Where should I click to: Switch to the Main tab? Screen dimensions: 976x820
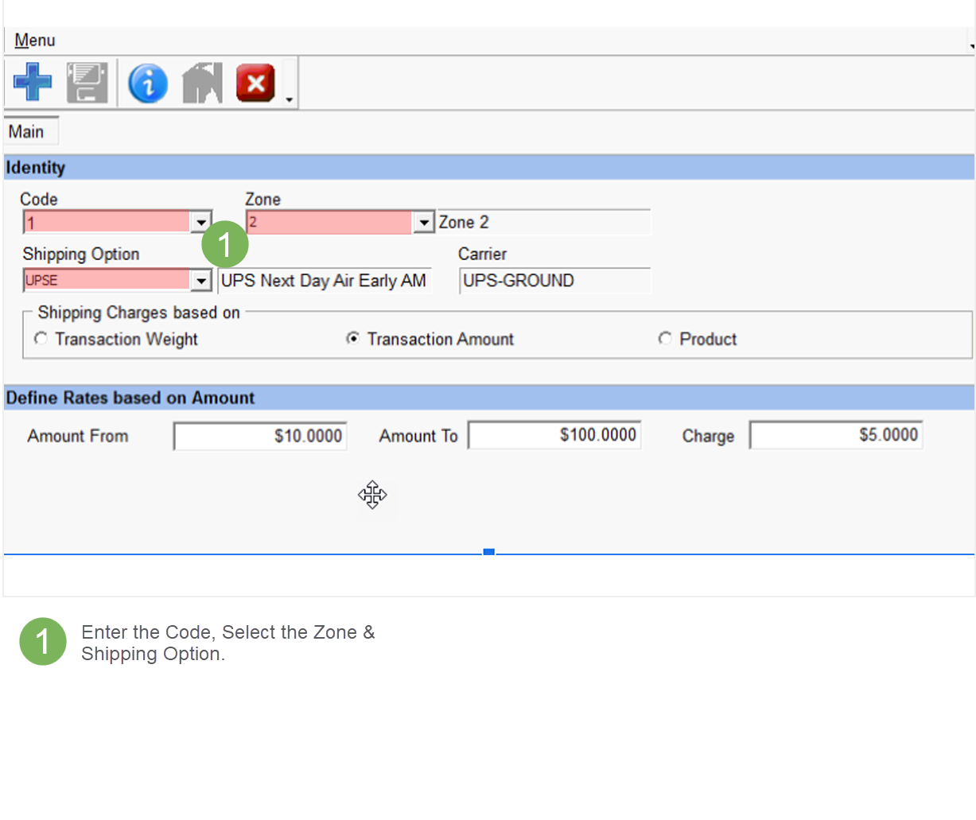[x=26, y=132]
